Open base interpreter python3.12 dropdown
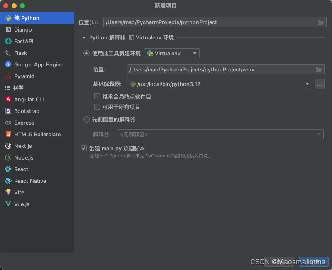 pyautogui.click(x=220, y=84)
